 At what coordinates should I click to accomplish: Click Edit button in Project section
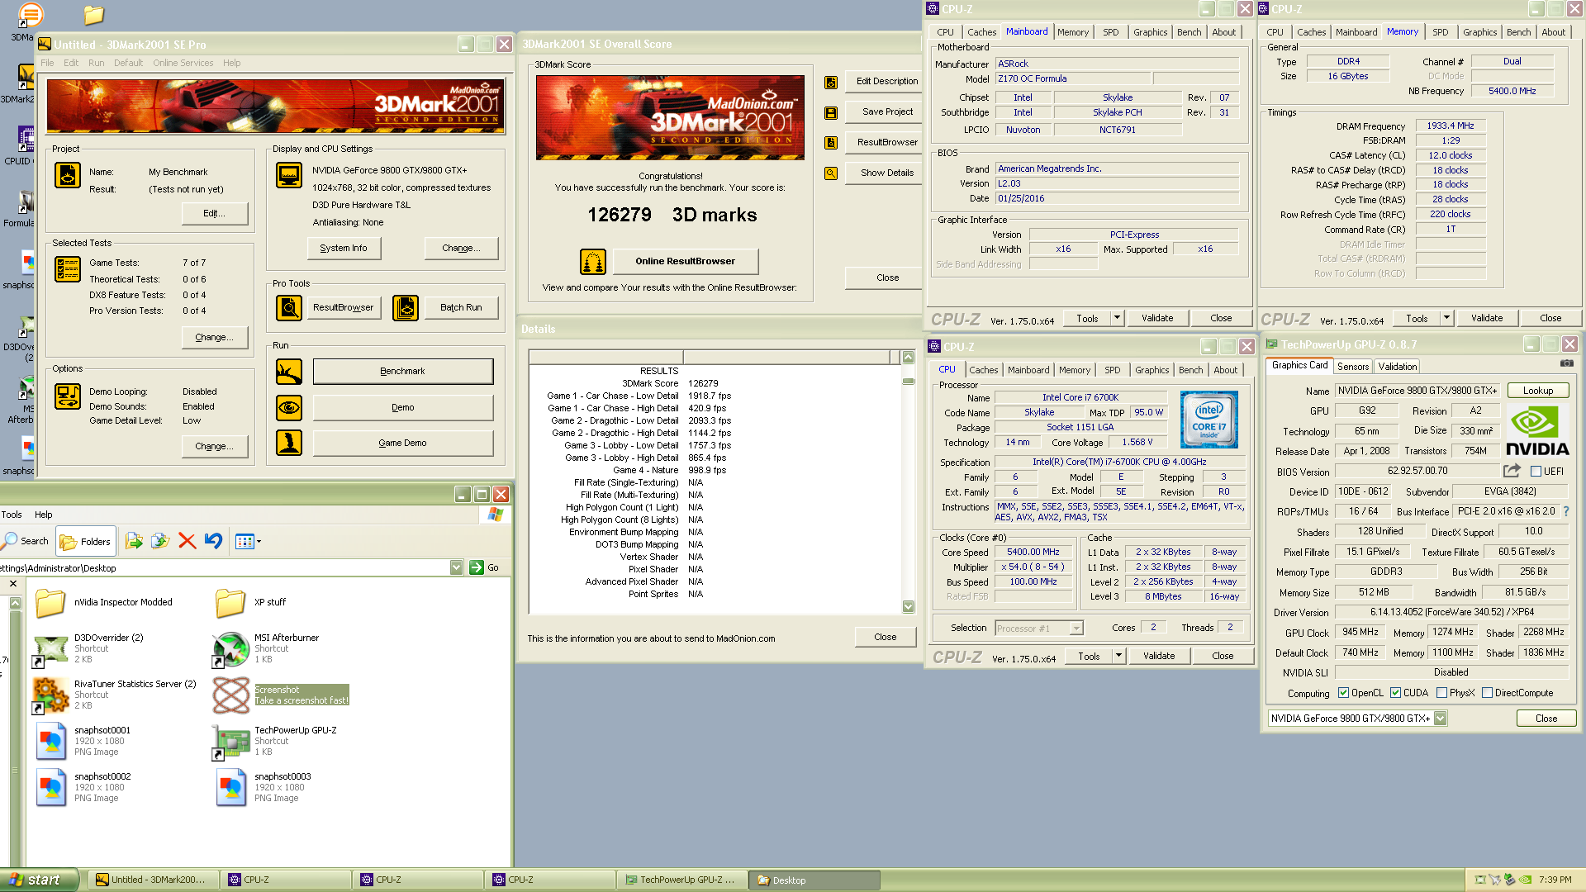coord(215,213)
